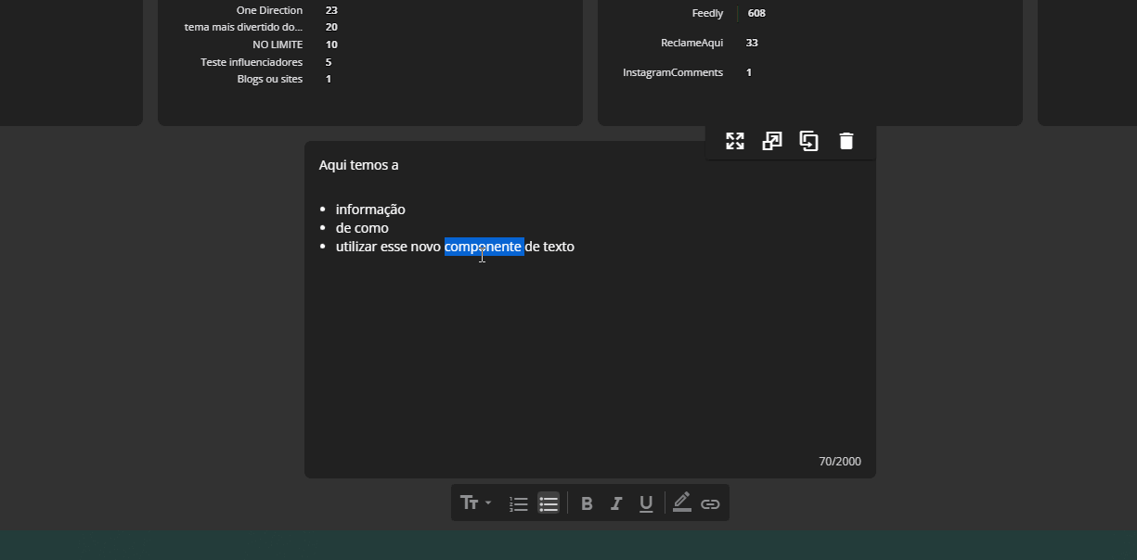Toggle bold on selected text
Image resolution: width=1137 pixels, height=560 pixels.
[x=587, y=503]
